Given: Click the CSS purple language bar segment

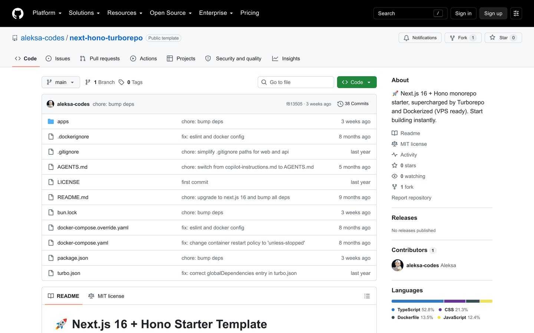Looking at the screenshot, I should (455, 301).
